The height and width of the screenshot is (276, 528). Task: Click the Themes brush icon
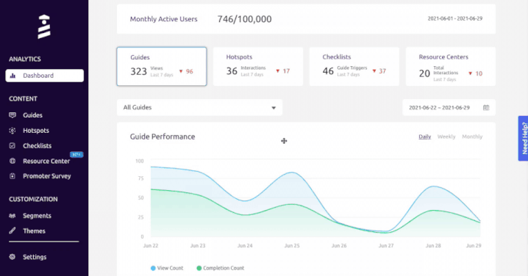pyautogui.click(x=13, y=230)
